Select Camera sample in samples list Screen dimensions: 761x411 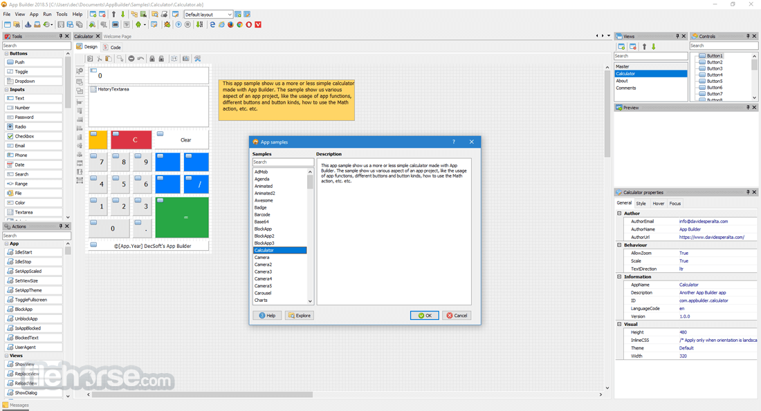[x=279, y=258]
